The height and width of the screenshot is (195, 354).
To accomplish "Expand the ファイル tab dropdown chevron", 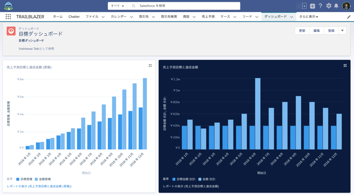I will click(103, 17).
